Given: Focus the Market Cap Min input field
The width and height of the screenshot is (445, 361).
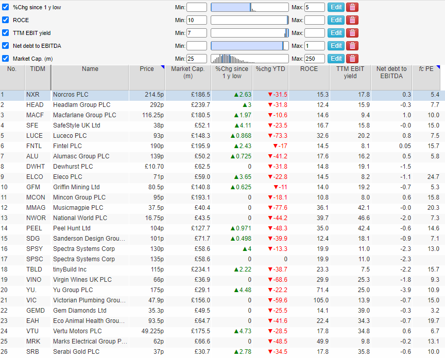Looking at the screenshot, I should [197, 59].
